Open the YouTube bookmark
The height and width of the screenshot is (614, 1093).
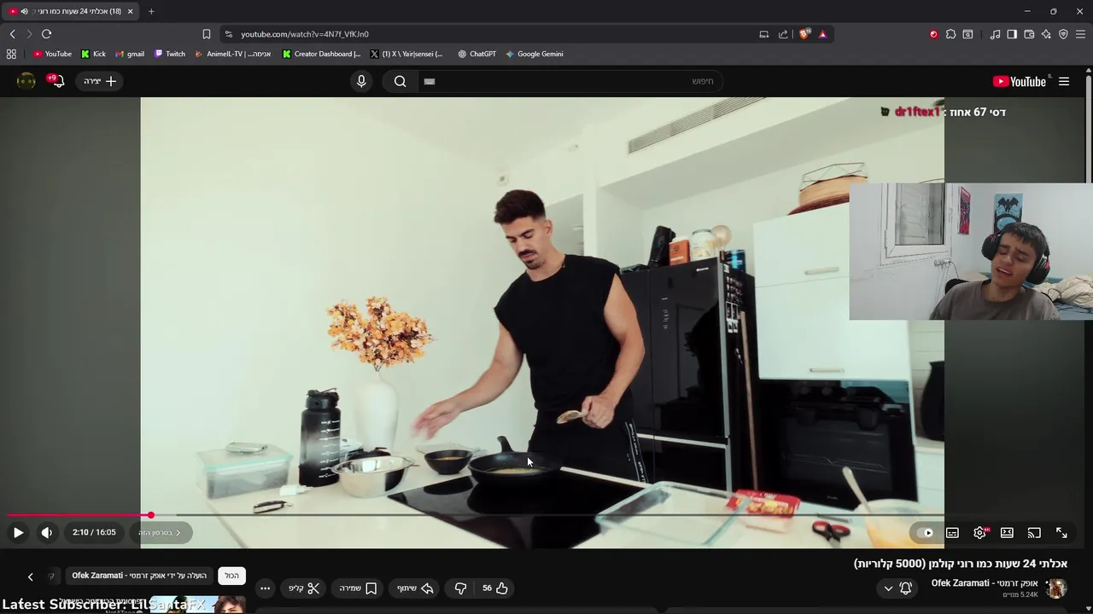(x=52, y=54)
